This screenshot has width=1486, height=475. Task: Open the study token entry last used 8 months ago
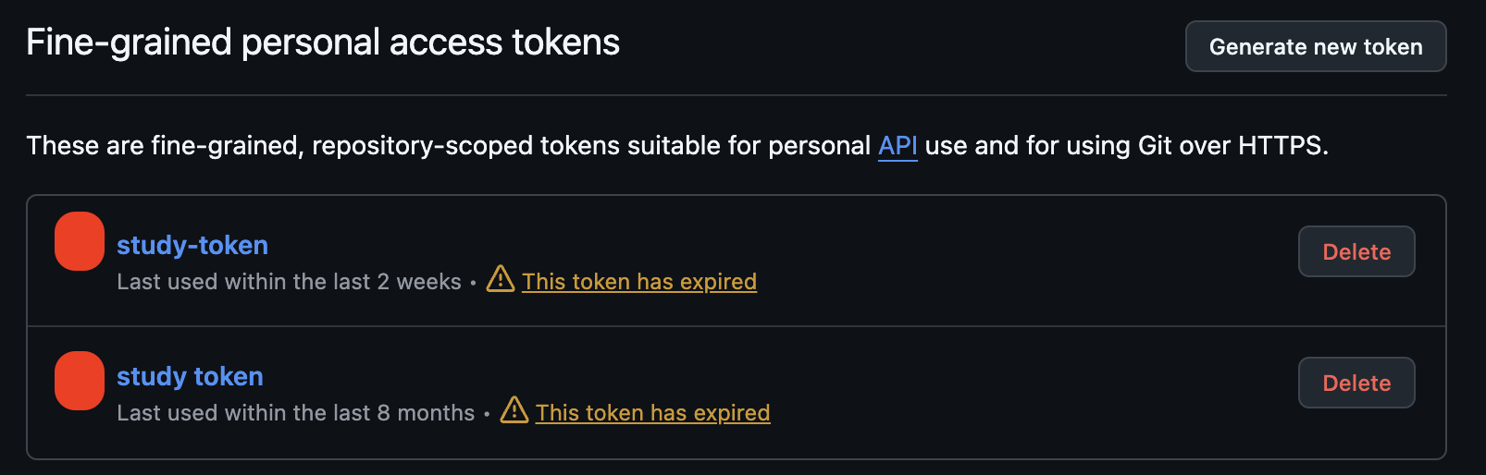190,376
